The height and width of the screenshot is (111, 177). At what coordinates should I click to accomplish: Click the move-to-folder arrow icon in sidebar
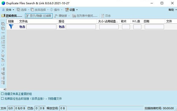click(3, 60)
